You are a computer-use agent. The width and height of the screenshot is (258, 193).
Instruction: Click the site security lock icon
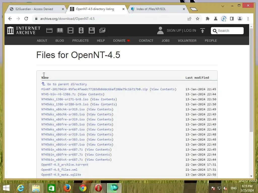point(36,19)
